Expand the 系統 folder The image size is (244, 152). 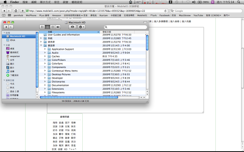41,38
